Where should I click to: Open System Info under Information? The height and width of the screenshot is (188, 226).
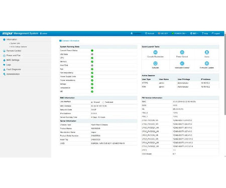point(15,43)
